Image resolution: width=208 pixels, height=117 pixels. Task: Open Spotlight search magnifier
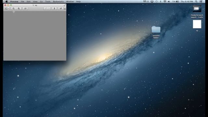(x=196, y=2)
